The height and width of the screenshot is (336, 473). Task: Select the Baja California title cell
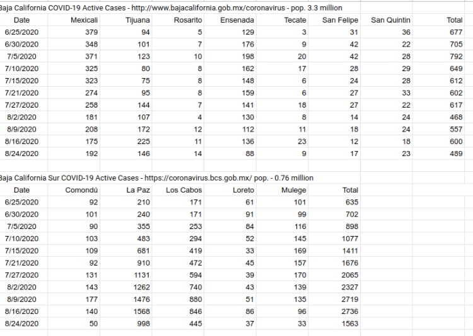170,8
